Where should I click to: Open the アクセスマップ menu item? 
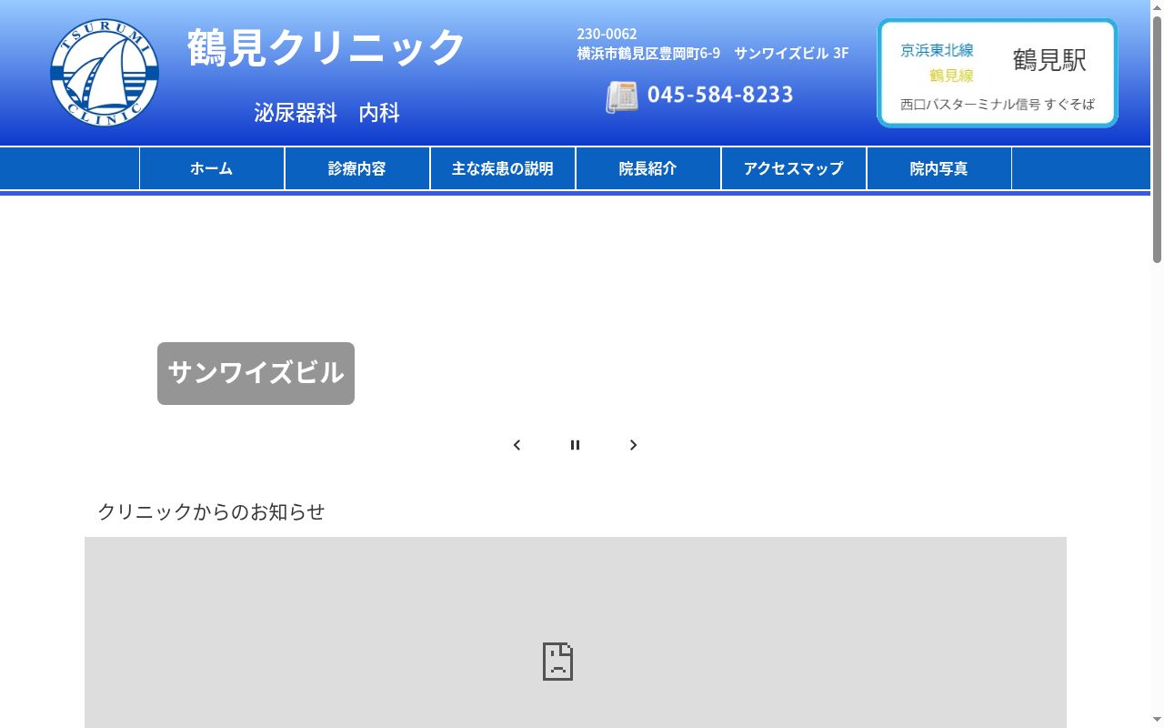[794, 168]
